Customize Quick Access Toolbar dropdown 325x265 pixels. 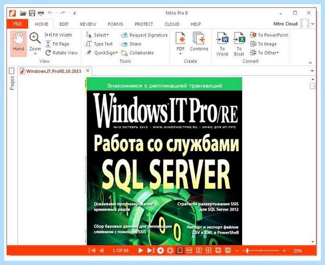74,14
